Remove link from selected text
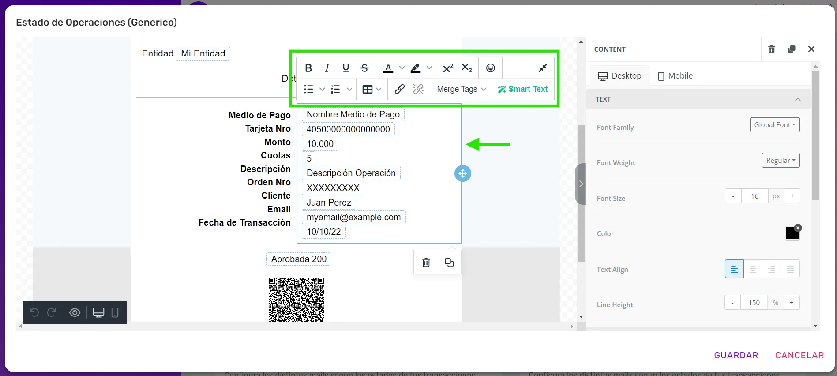 [x=418, y=89]
